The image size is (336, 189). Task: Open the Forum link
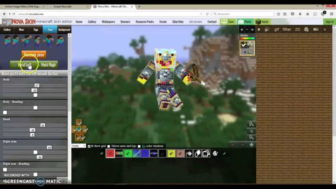(163, 22)
